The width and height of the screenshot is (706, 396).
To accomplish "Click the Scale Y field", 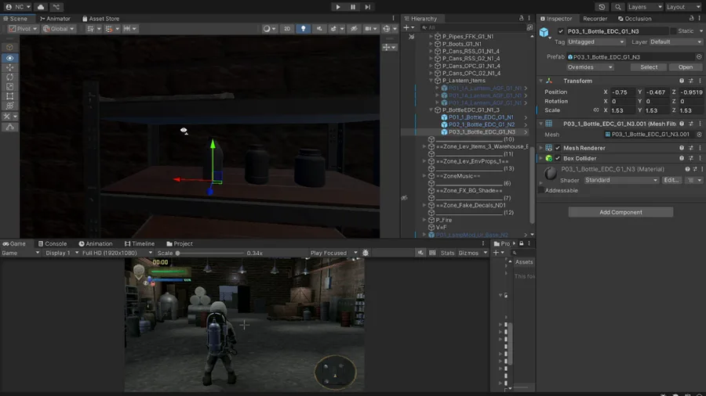I will 656,110.
